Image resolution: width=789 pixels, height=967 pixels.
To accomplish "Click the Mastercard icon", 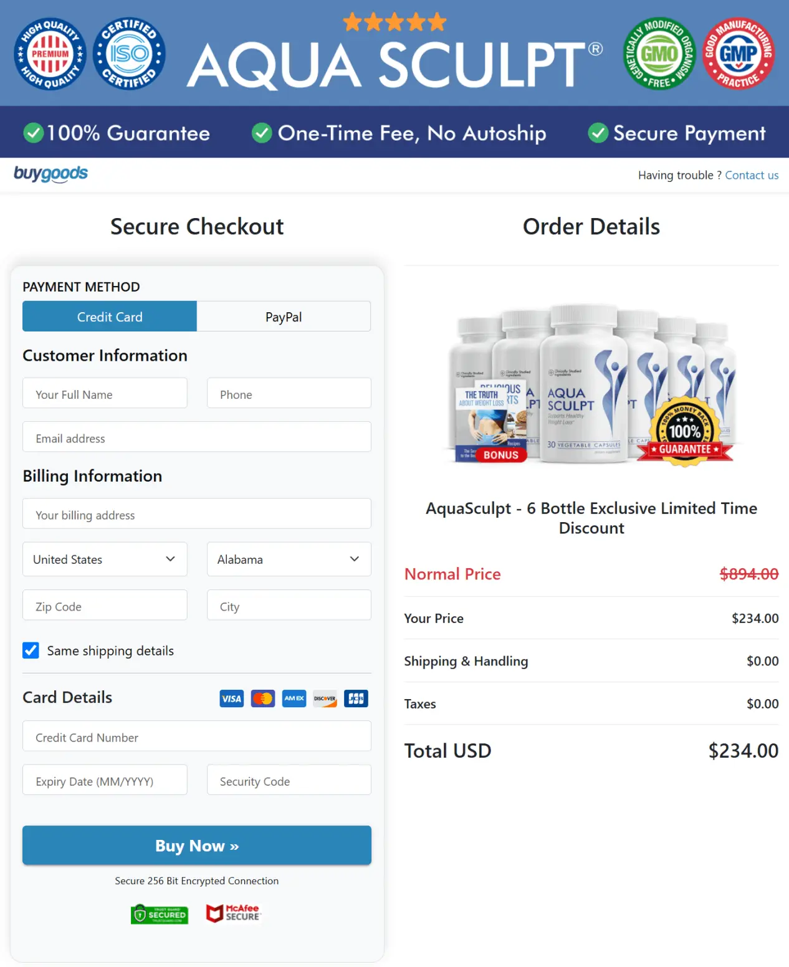I will (x=262, y=698).
